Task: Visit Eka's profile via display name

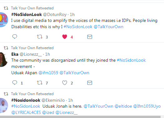Action: click(x=15, y=54)
